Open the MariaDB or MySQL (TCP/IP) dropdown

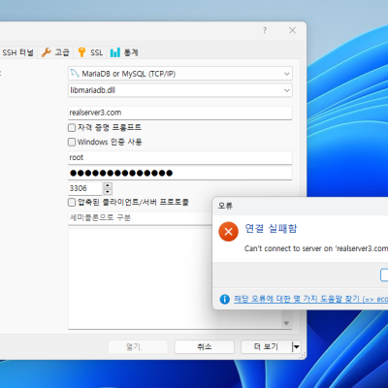coord(180,74)
